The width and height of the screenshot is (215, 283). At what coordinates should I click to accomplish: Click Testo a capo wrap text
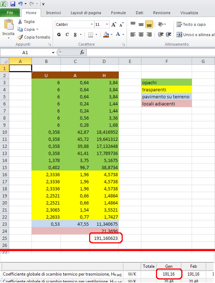click(191, 24)
